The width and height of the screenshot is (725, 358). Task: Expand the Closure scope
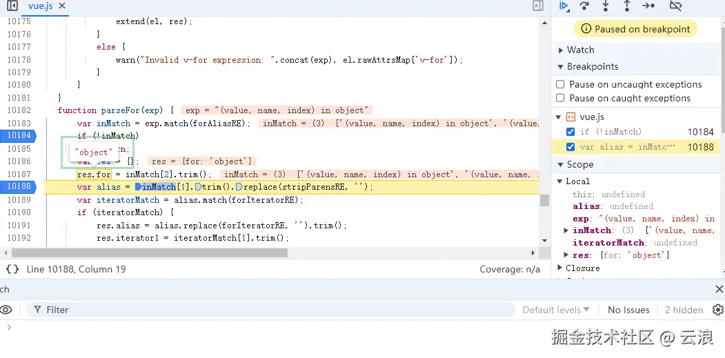pyautogui.click(x=560, y=268)
